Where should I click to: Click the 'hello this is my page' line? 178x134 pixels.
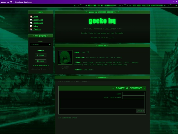point(102,33)
